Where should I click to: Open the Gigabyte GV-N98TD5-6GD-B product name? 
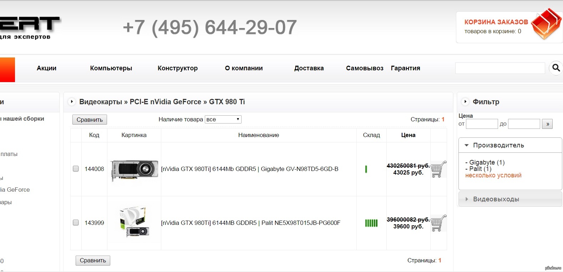(250, 169)
